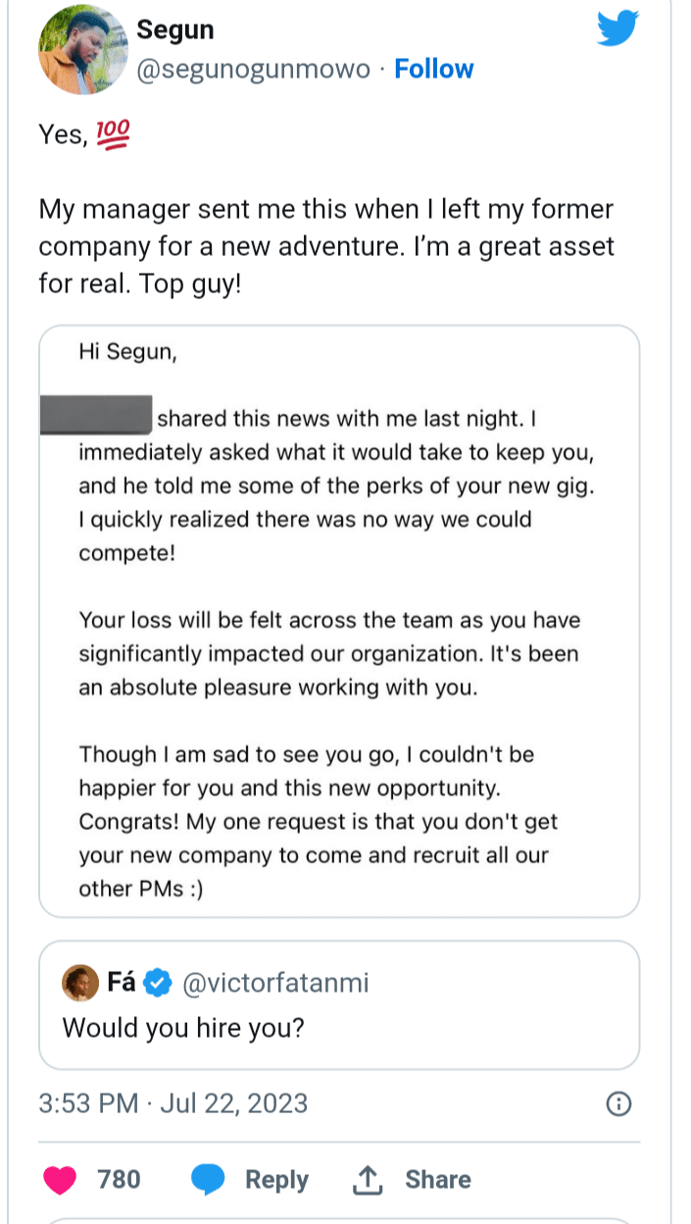Open the attached manager message image

pyautogui.click(x=339, y=622)
